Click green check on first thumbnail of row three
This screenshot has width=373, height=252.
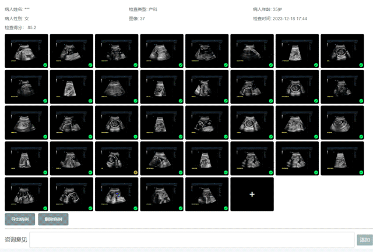(x=45, y=136)
